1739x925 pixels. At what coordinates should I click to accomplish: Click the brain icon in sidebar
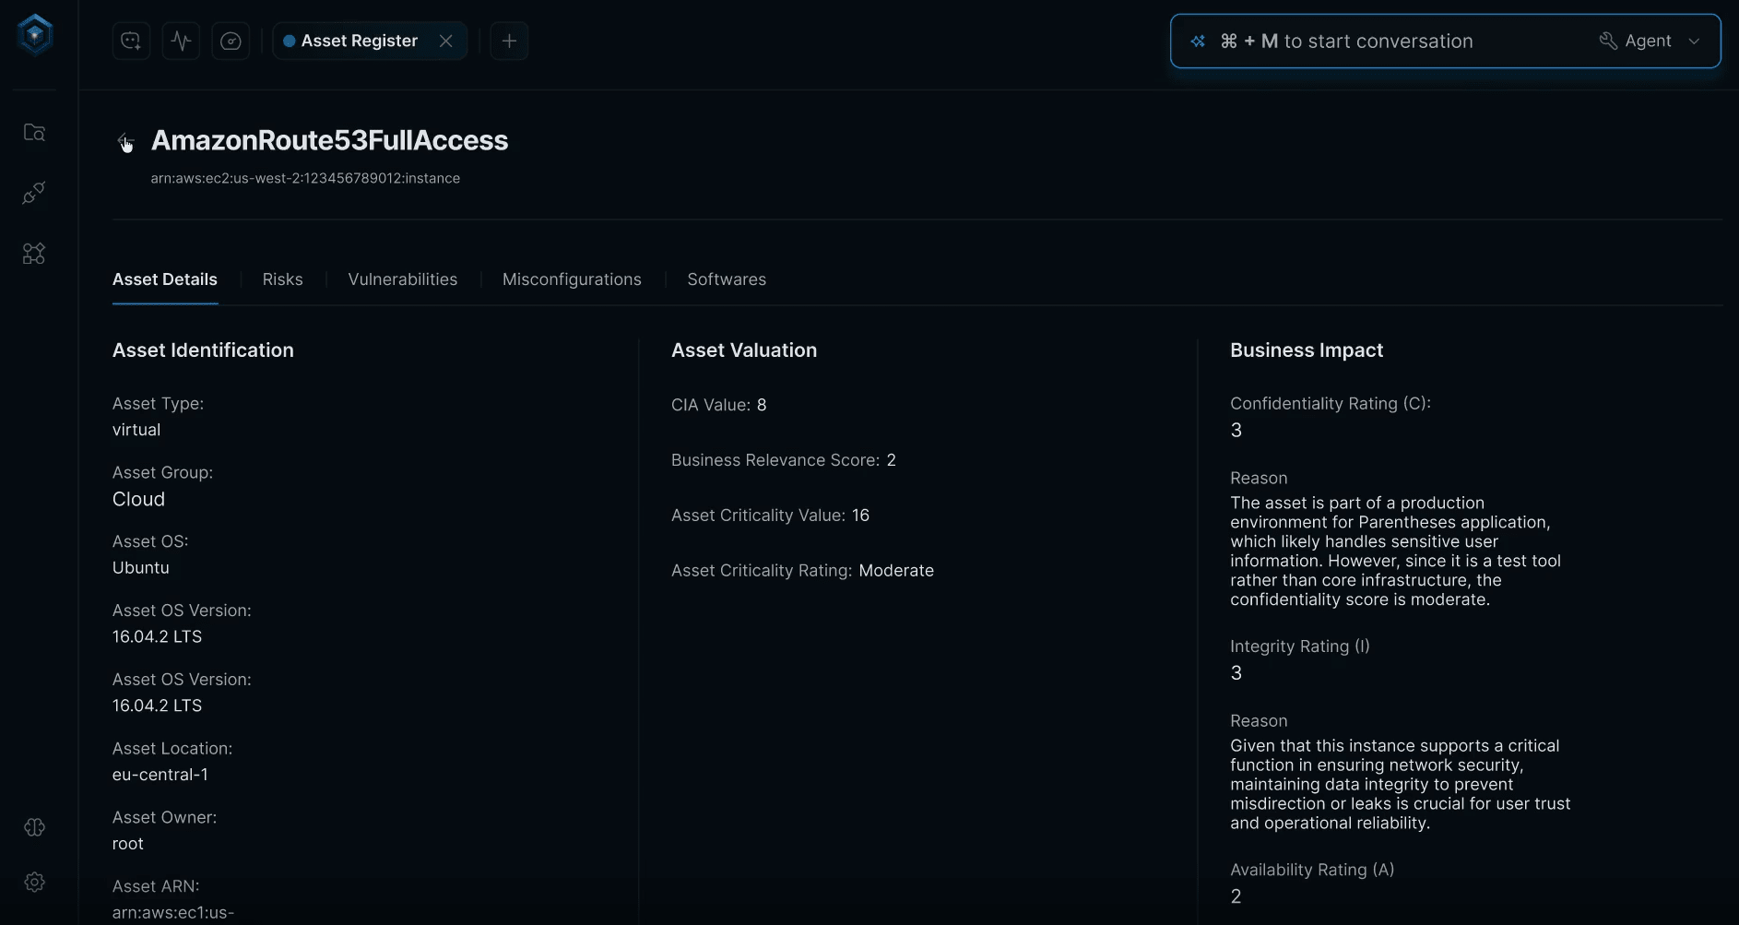(x=34, y=827)
